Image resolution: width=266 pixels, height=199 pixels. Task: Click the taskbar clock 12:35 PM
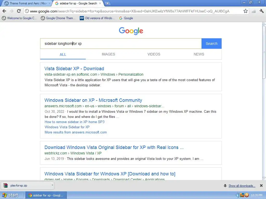click(256, 195)
